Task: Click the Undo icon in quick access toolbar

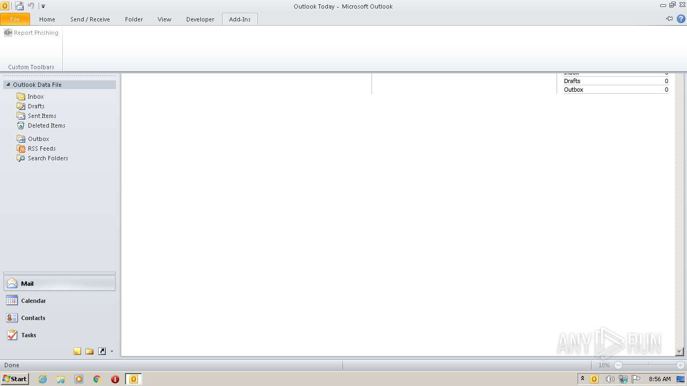Action: click(31, 6)
